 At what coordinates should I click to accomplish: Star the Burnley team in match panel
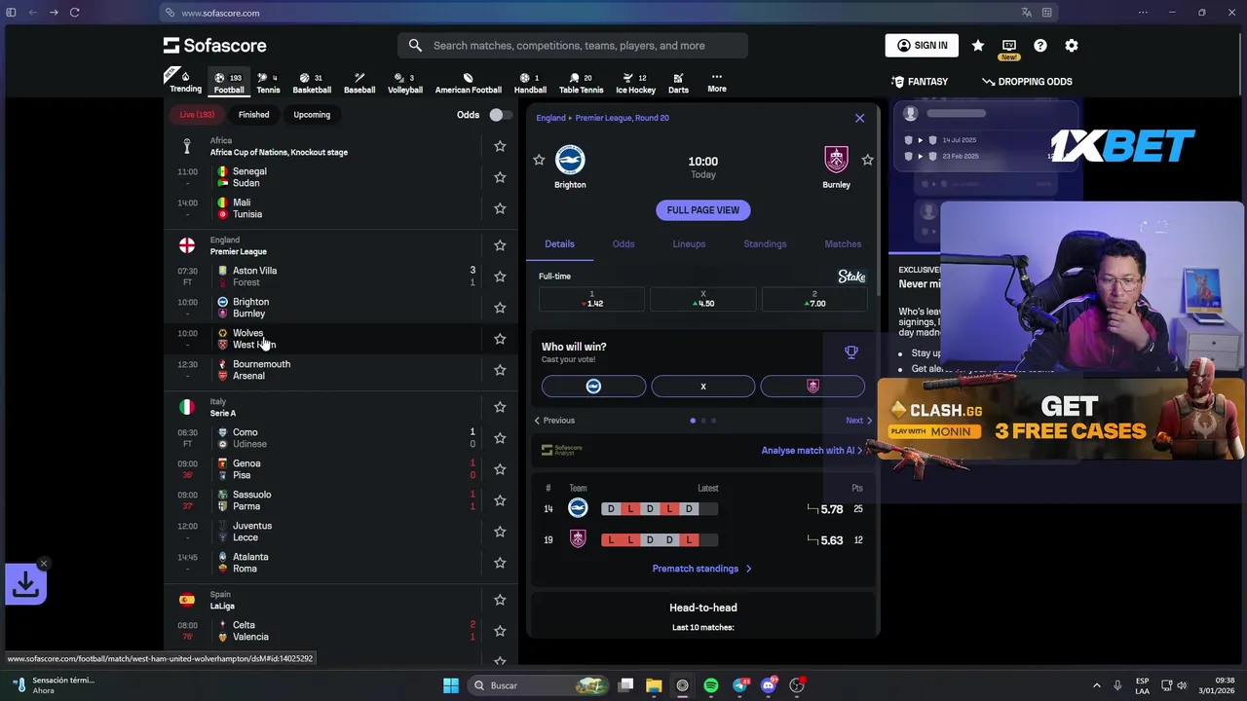[867, 160]
